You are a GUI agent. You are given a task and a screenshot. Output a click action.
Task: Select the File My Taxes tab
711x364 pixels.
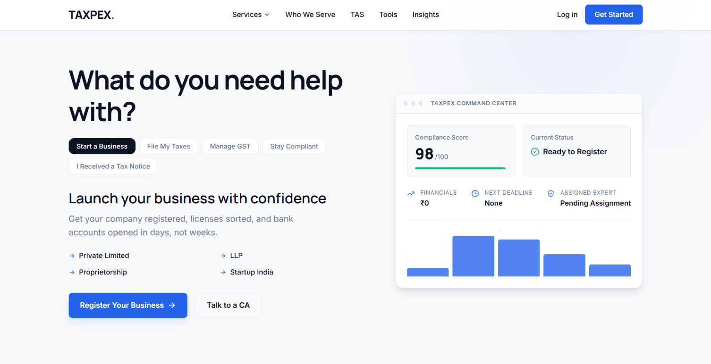169,146
